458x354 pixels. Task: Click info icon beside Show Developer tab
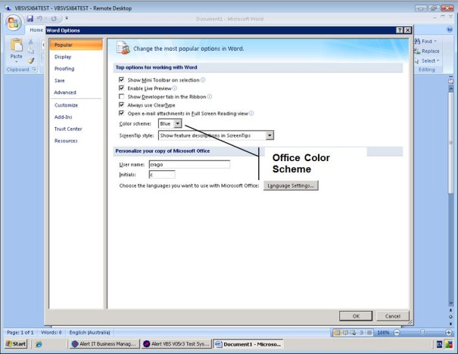click(x=210, y=97)
